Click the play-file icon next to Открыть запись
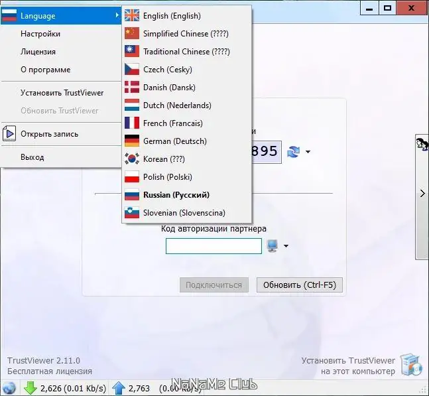The height and width of the screenshot is (396, 429). (x=9, y=133)
